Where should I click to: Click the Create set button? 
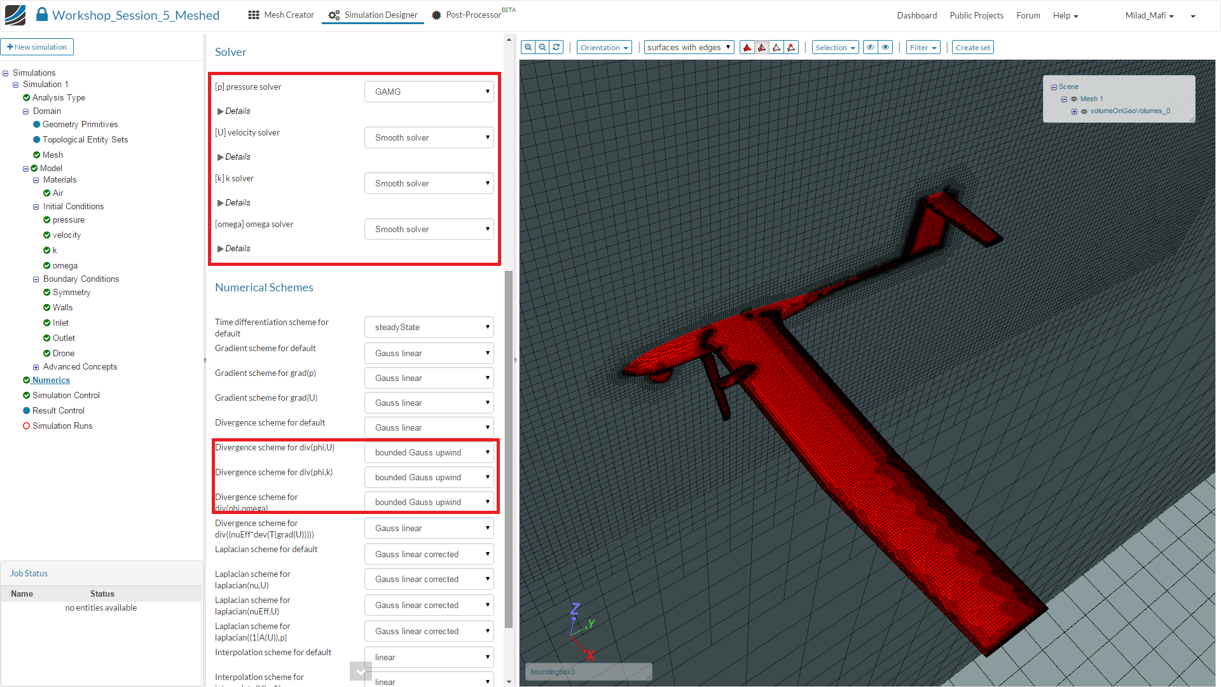972,48
